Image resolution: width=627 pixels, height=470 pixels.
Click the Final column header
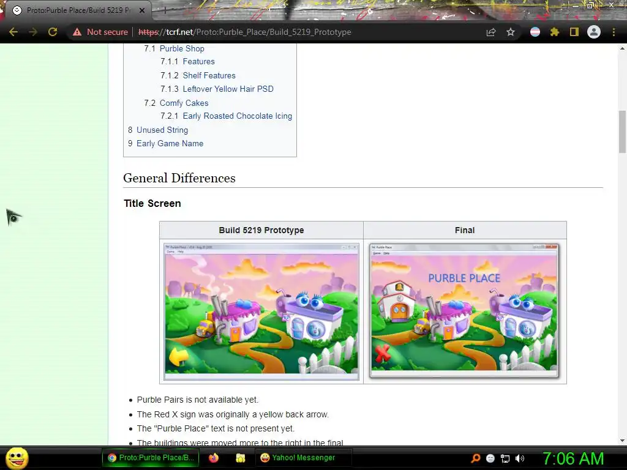pos(465,230)
